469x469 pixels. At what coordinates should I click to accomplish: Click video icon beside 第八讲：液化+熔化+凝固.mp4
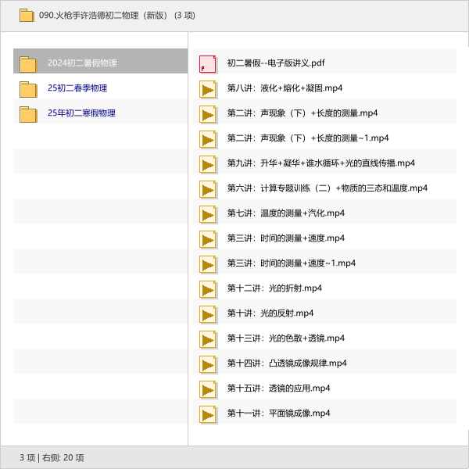pos(207,88)
